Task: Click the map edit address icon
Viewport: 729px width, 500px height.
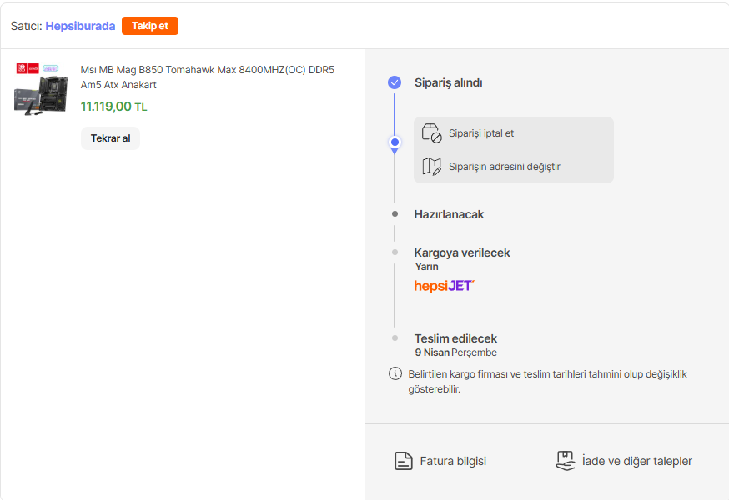Action: [431, 167]
